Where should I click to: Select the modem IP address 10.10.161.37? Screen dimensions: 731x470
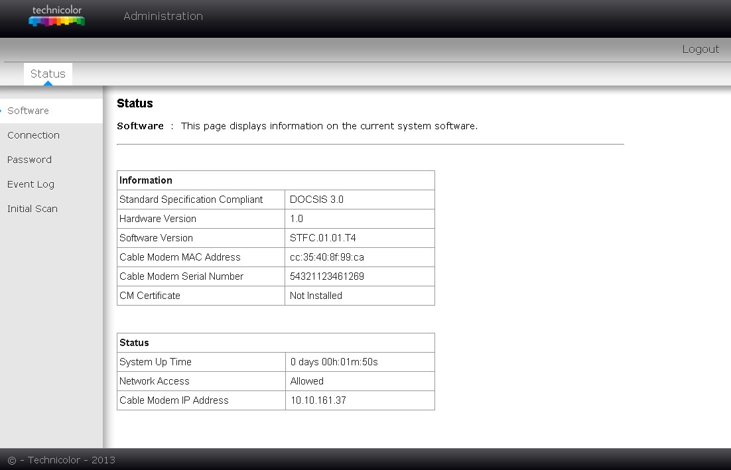[x=318, y=400]
